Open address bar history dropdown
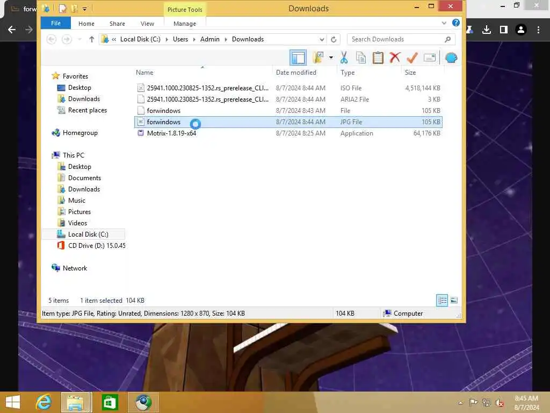 tap(322, 39)
